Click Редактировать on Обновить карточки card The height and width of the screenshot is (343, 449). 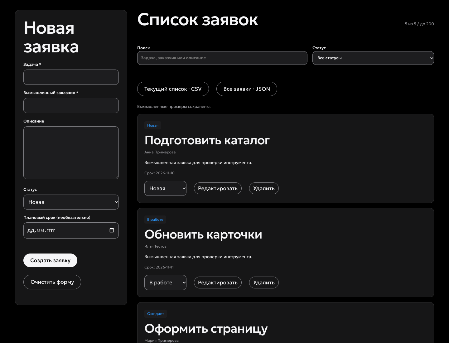pos(218,283)
